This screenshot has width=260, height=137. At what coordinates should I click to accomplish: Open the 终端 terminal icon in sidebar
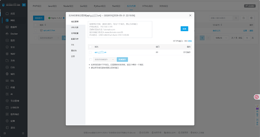7,87
